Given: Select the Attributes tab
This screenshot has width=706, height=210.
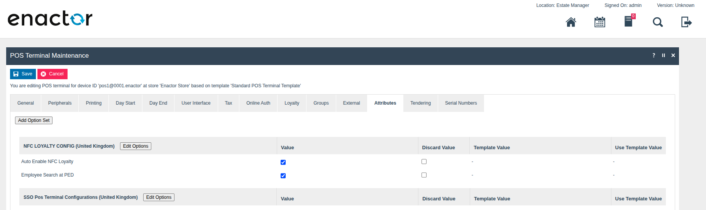Looking at the screenshot, I should pyautogui.click(x=385, y=103).
